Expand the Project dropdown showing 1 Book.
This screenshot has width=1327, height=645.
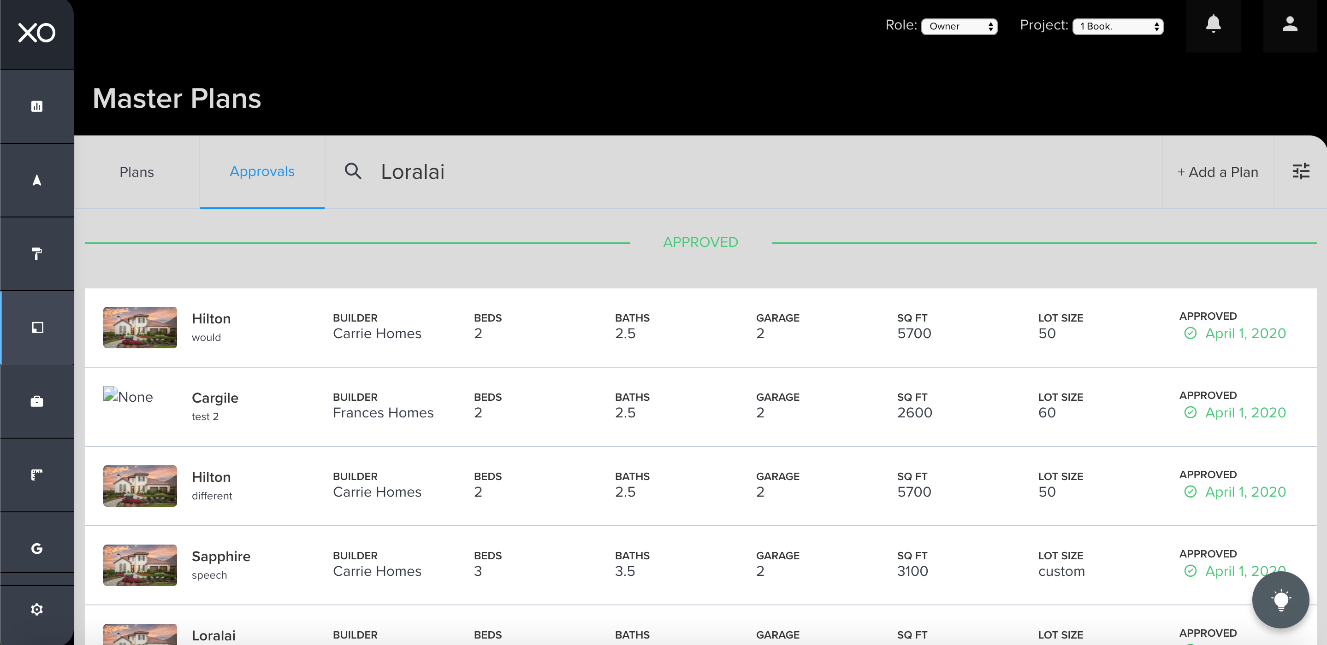coord(1118,26)
